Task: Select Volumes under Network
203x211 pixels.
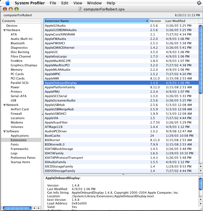Action: tap(17, 127)
